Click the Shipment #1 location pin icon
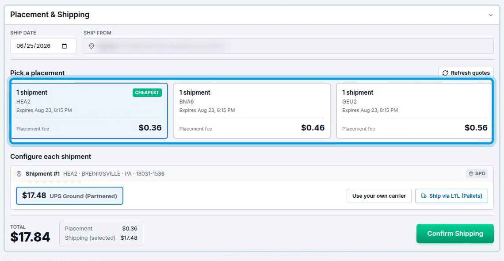 coord(19,174)
